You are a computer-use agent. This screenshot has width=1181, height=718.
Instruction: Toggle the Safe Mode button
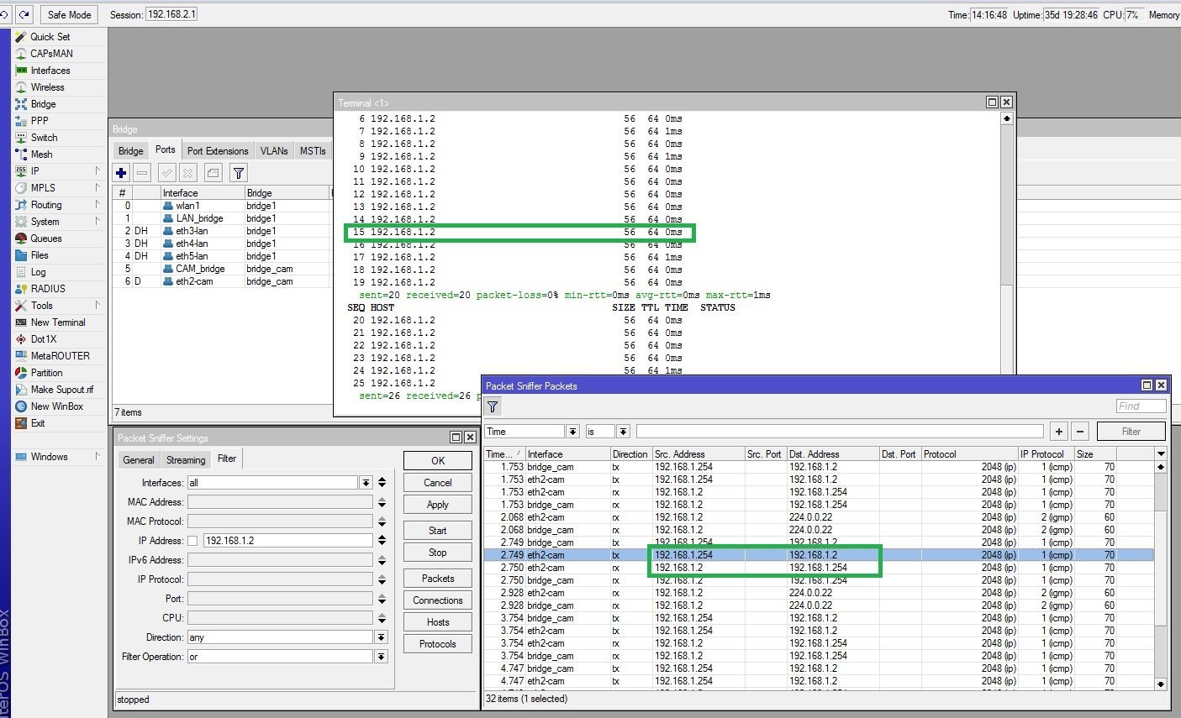(69, 14)
